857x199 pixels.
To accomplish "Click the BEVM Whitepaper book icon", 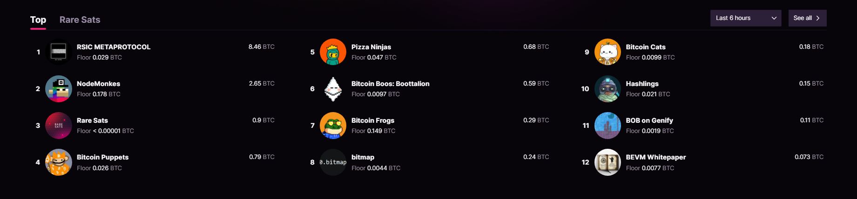I will (607, 162).
